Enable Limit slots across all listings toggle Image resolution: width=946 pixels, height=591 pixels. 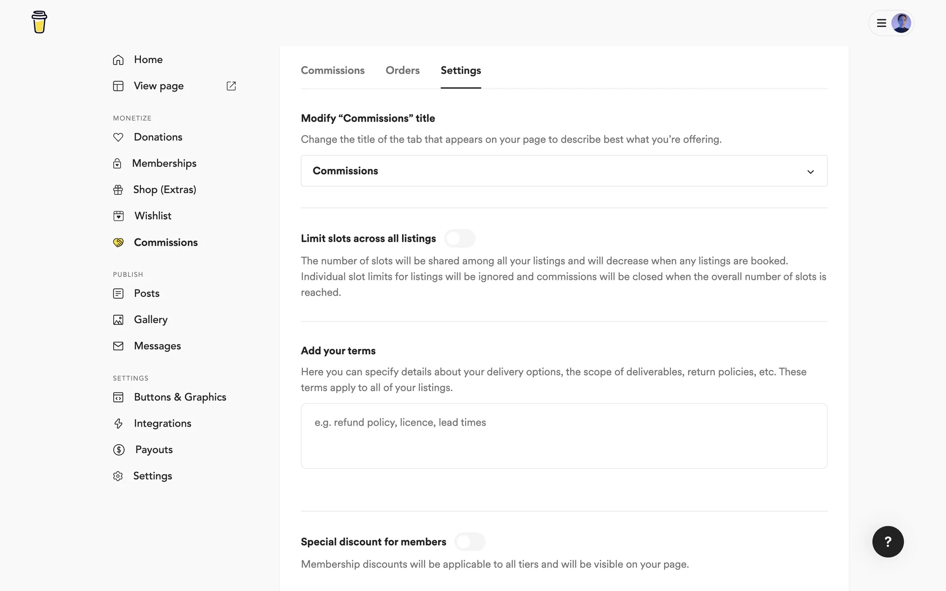point(459,239)
